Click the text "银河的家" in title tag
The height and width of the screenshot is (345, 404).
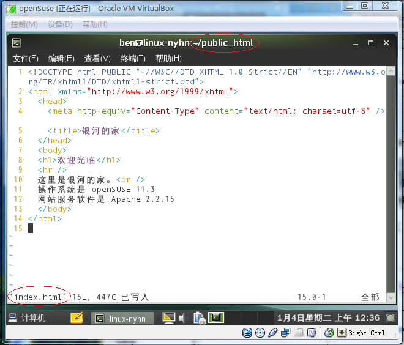(x=101, y=131)
